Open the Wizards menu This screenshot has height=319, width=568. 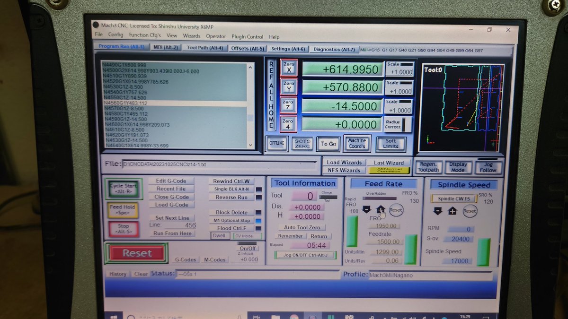[x=192, y=36]
